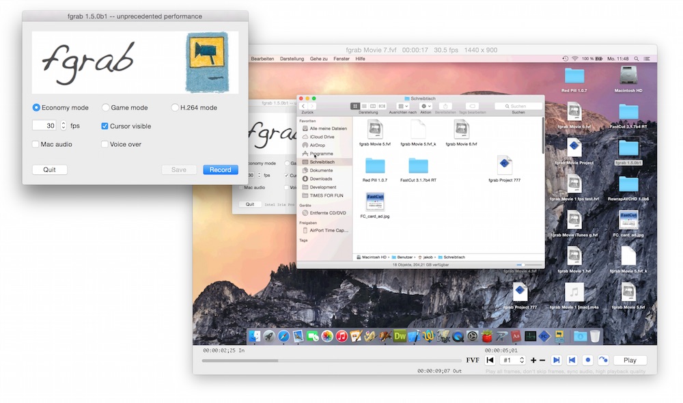Launch Launchpad rocket icon in dock
The height and width of the screenshot is (403, 683).
click(268, 336)
